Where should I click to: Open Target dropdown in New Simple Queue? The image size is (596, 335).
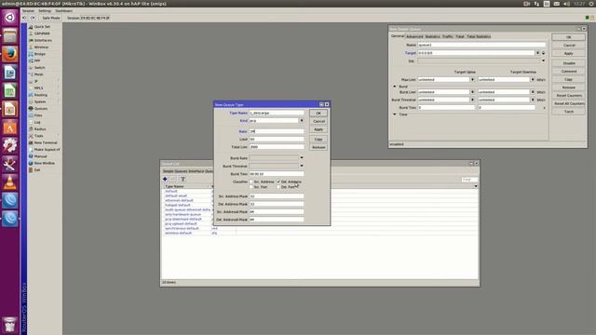click(537, 53)
